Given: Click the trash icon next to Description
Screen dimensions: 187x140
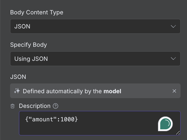Looking at the screenshot, I should pyautogui.click(x=13, y=106).
